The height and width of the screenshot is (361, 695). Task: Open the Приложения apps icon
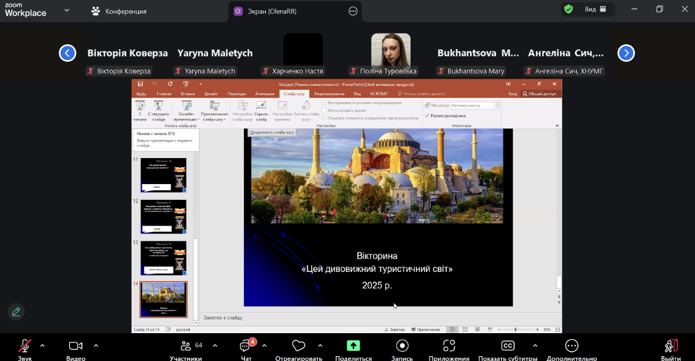[x=449, y=346]
